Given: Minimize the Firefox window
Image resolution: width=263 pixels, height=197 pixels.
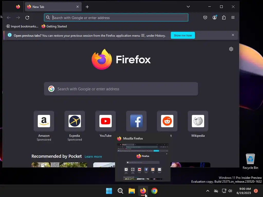Looking at the screenshot, I should tap(210, 7).
